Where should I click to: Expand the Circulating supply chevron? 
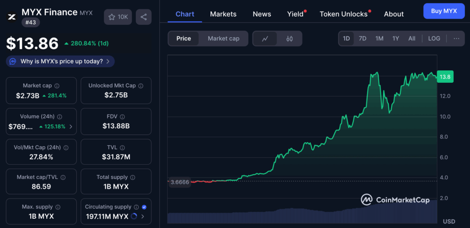point(143,217)
